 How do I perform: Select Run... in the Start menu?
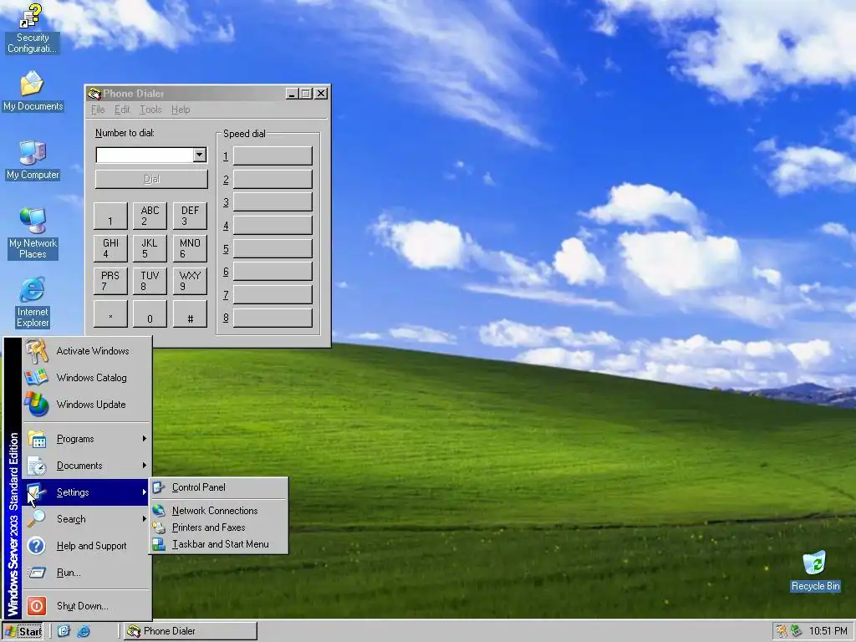pyautogui.click(x=87, y=573)
